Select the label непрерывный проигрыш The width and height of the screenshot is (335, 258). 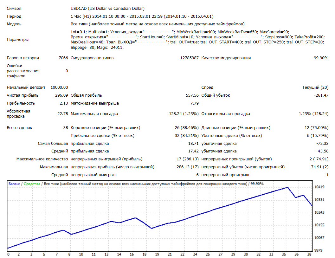click(225, 175)
